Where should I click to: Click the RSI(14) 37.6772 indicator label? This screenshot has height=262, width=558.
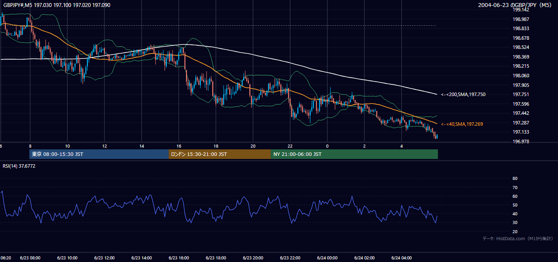(19, 166)
